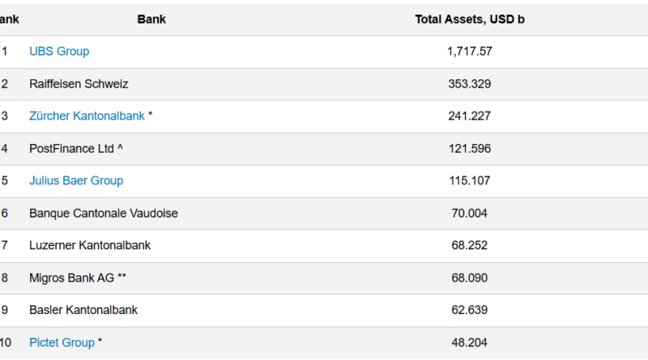Open the UBS Group link
Viewport: 648px width, 360px height.
pos(59,51)
